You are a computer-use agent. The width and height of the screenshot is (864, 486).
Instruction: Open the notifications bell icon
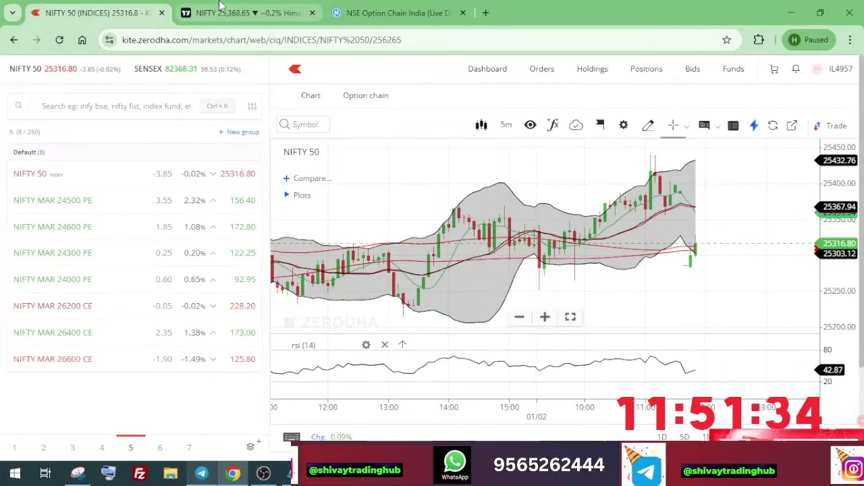(796, 69)
